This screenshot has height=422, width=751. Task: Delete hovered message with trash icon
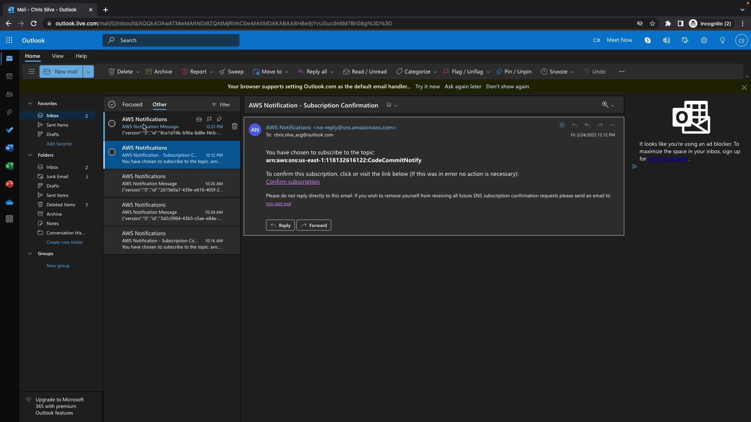[234, 126]
